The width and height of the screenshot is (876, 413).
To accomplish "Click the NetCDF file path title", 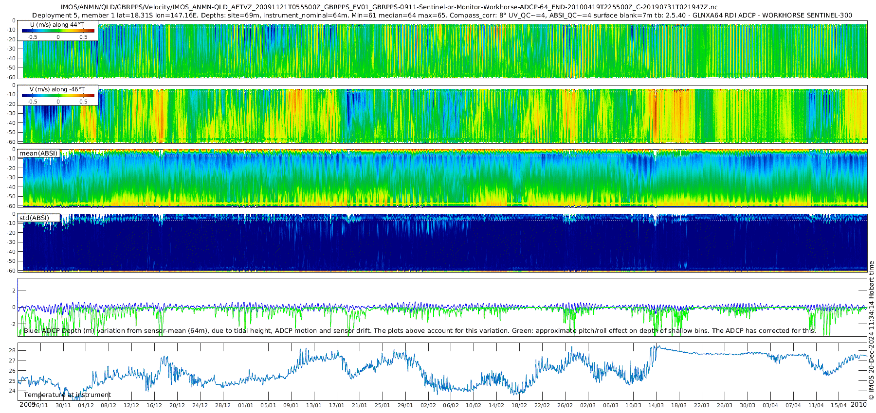I will pyautogui.click(x=389, y=7).
